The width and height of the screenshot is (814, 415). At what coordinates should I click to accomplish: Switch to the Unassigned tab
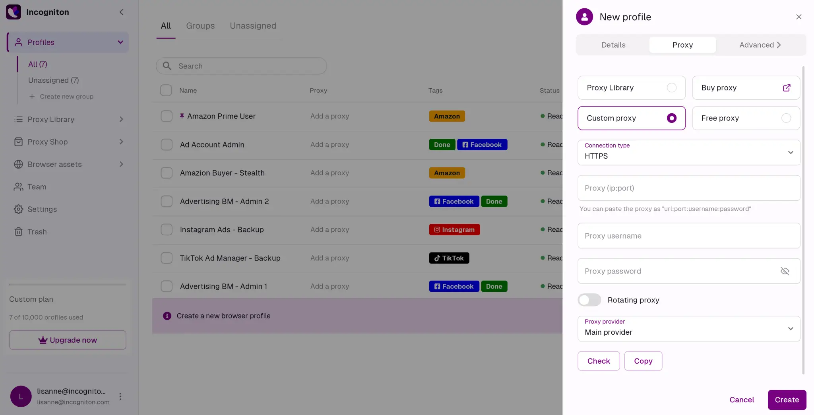point(253,26)
